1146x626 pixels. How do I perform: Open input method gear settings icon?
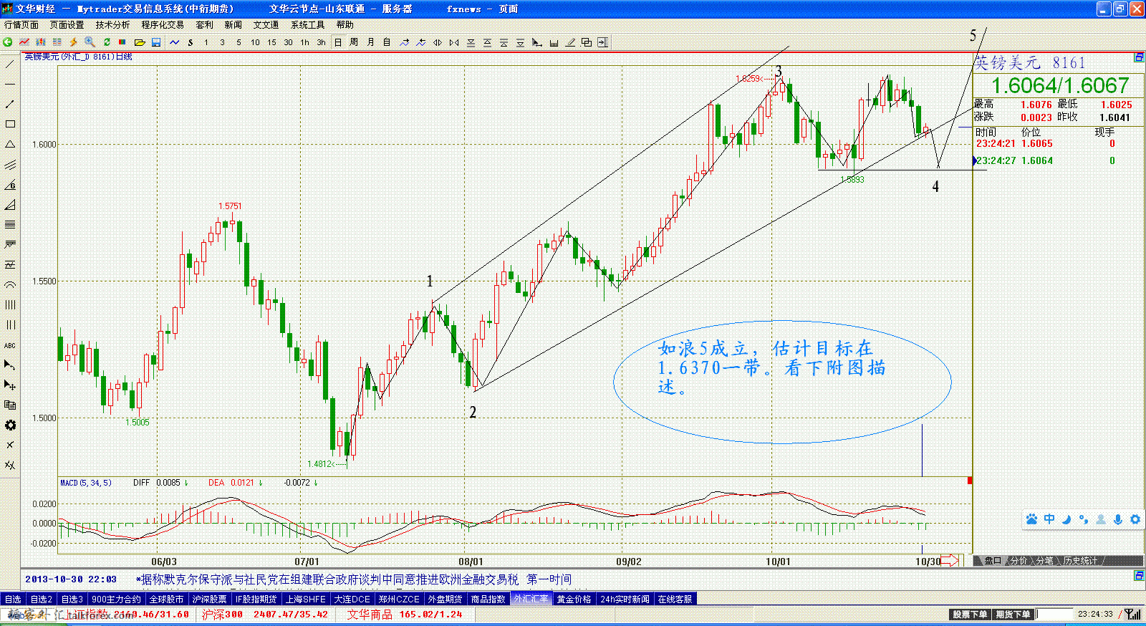click(x=1135, y=519)
